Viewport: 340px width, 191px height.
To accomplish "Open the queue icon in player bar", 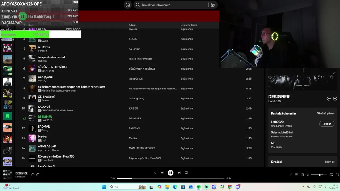I will [x=296, y=175].
